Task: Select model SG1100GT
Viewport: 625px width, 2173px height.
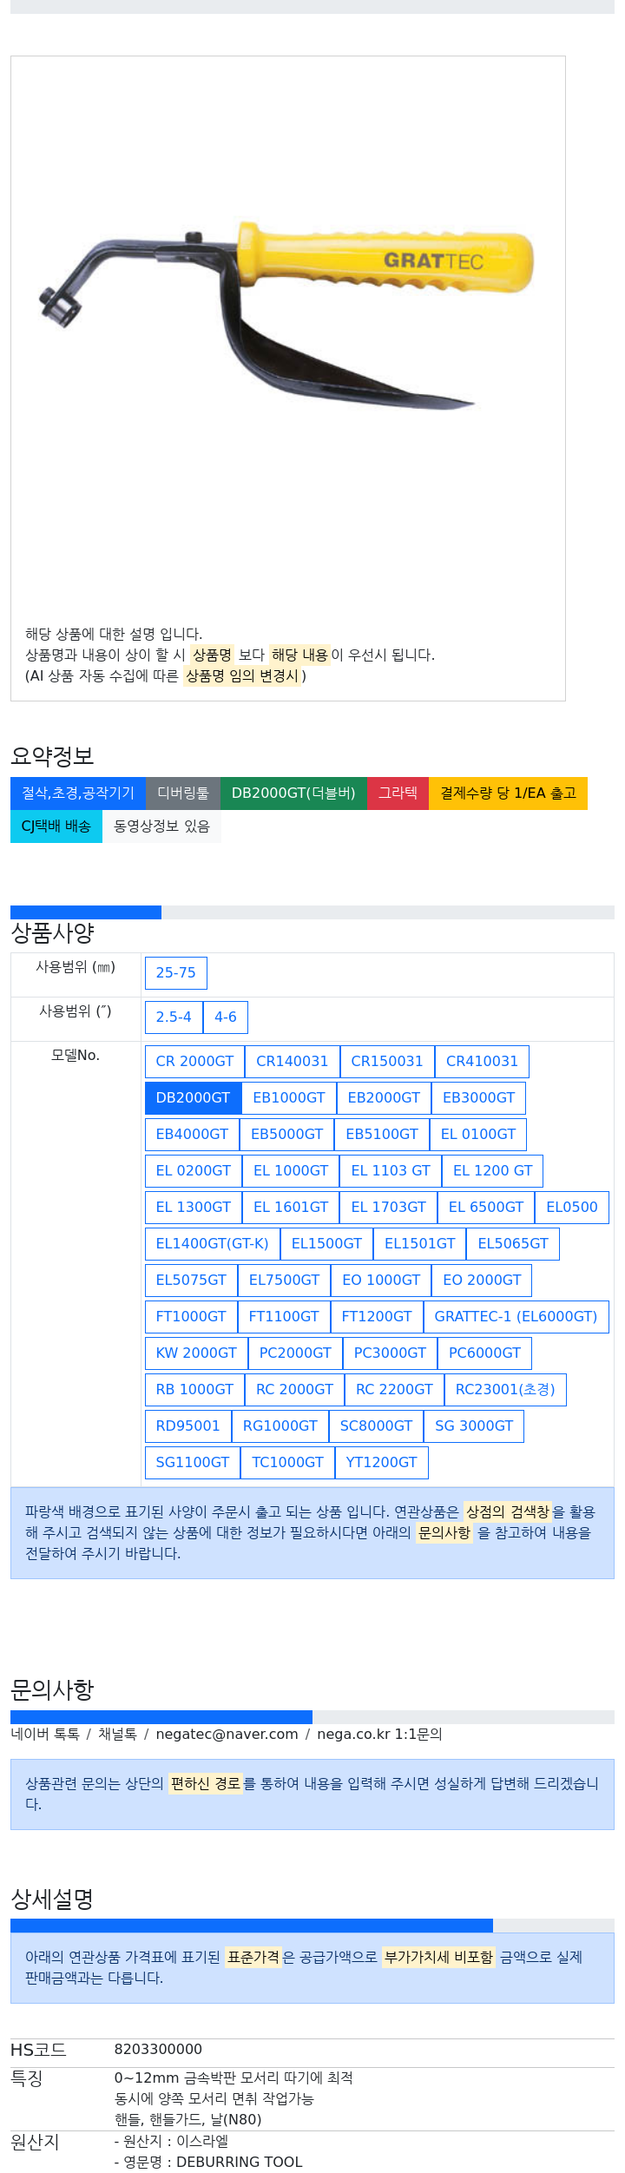Action: pos(193,1463)
